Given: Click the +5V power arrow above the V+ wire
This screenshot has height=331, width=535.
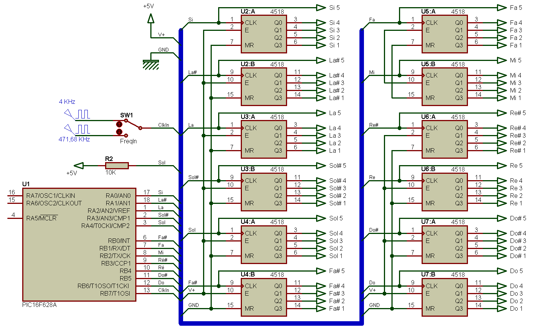Looking at the screenshot, I should pos(151,18).
